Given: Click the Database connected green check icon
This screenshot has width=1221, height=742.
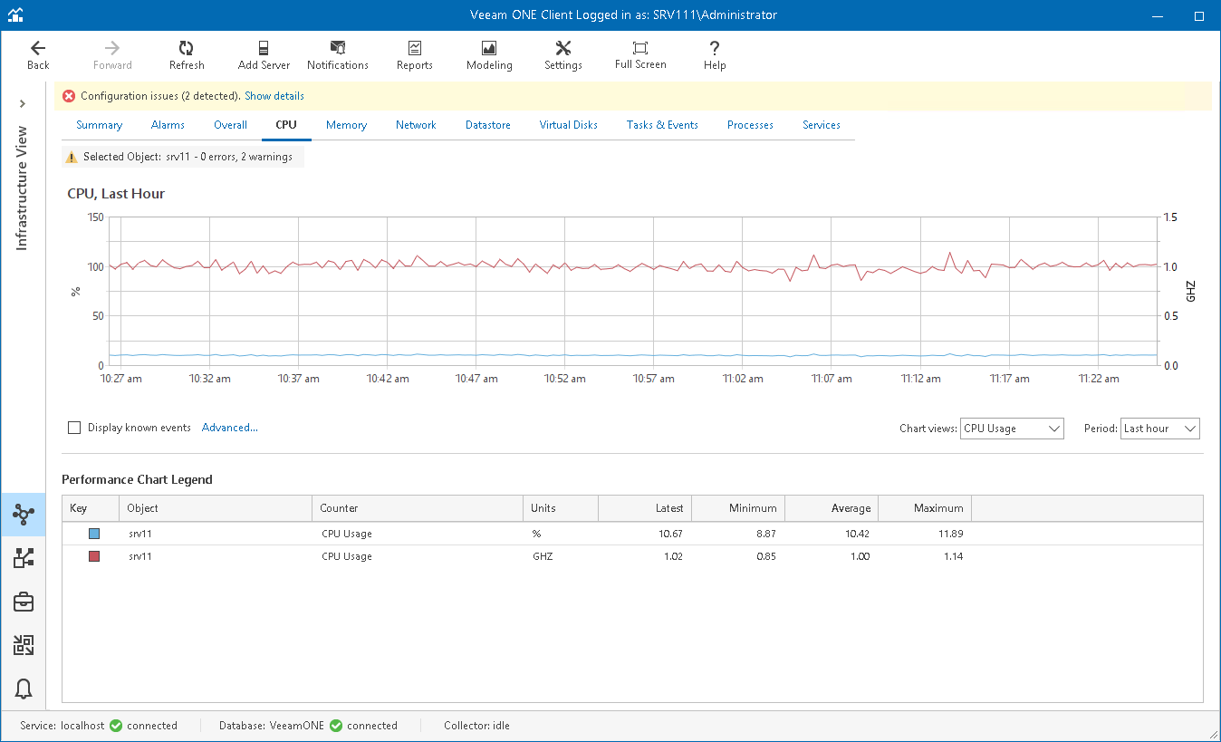Looking at the screenshot, I should coord(336,726).
